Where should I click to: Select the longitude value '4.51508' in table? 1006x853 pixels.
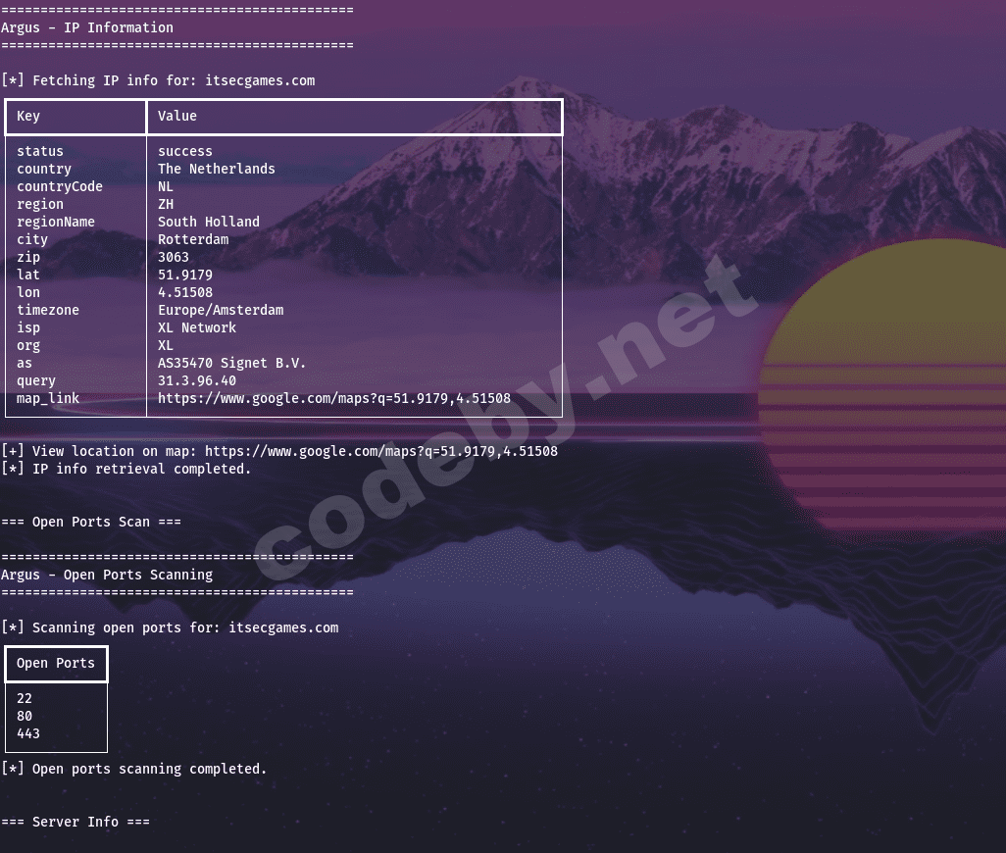(185, 292)
